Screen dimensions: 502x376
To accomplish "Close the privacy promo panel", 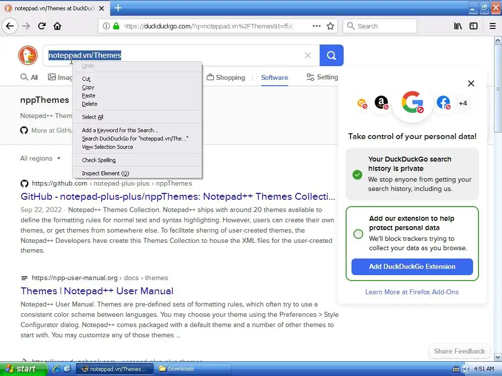I will coord(471,83).
